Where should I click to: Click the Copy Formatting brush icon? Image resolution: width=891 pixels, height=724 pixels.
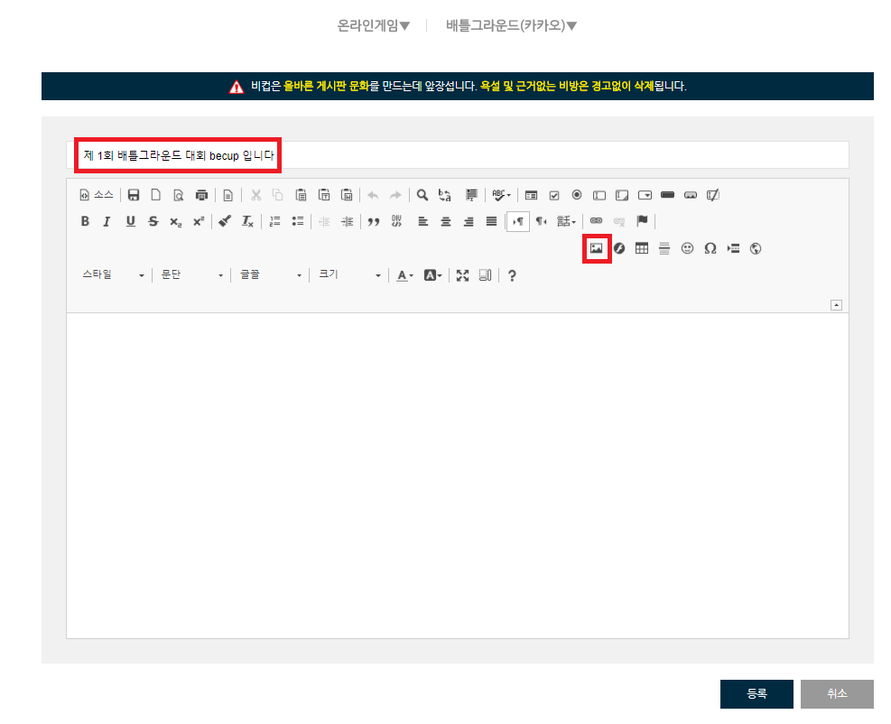pos(225,221)
